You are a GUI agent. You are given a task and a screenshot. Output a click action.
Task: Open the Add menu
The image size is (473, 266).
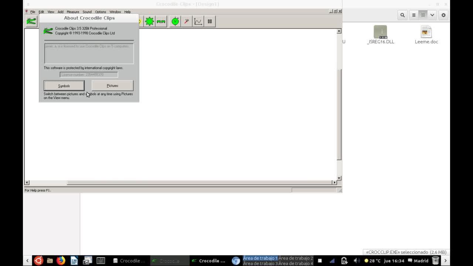click(x=60, y=12)
